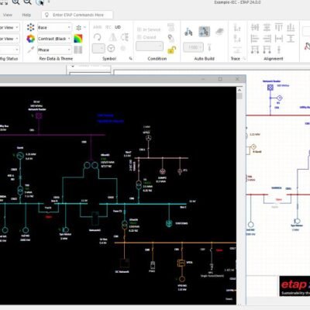Open the small dropdown in Symbol group

click(x=98, y=48)
